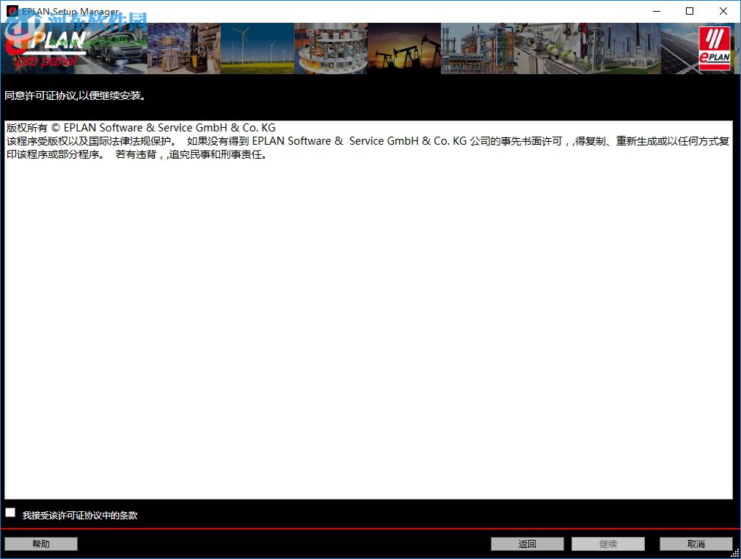741x559 pixels.
Task: Click inside the license agreement text area
Action: pos(367,309)
